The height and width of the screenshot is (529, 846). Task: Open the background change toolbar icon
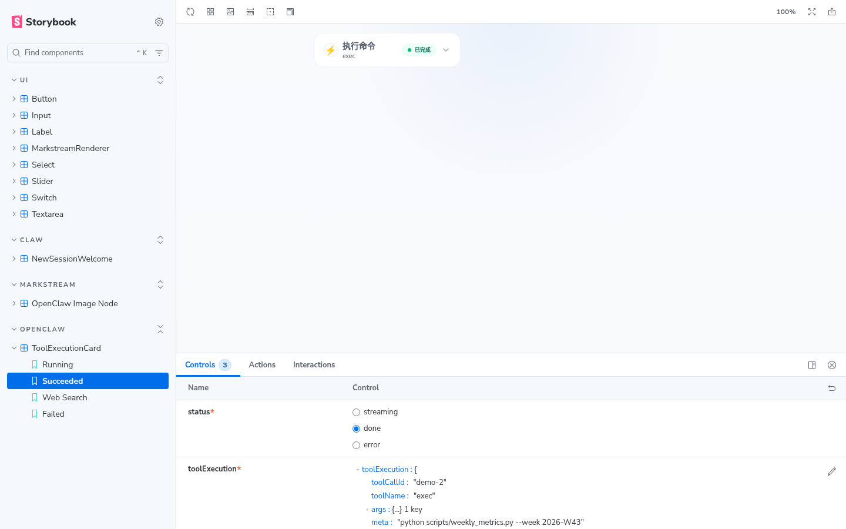click(x=230, y=12)
